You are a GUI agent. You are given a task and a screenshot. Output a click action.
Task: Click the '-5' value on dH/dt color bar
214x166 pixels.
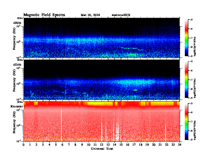tap(191, 20)
